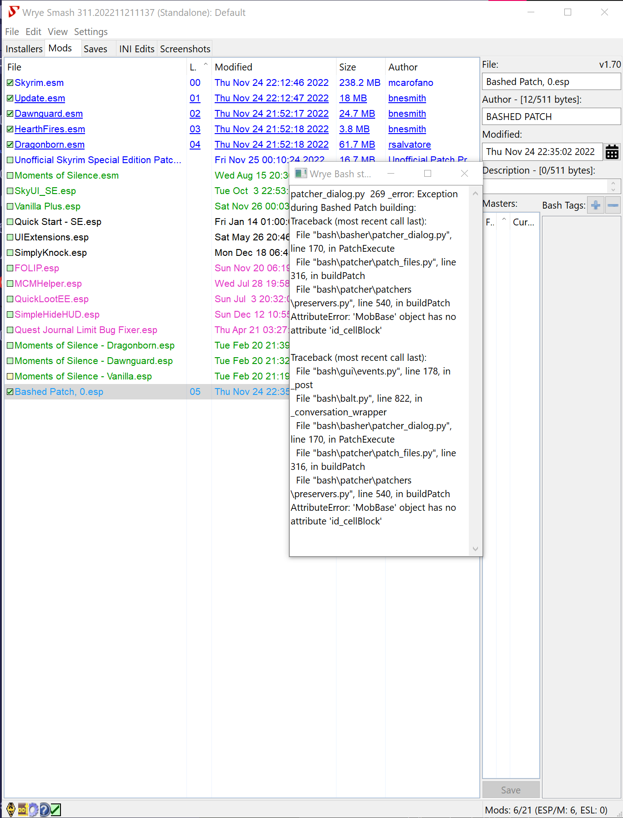
Task: Uncheck the HearthFires.esm checkbox
Action: 10,129
